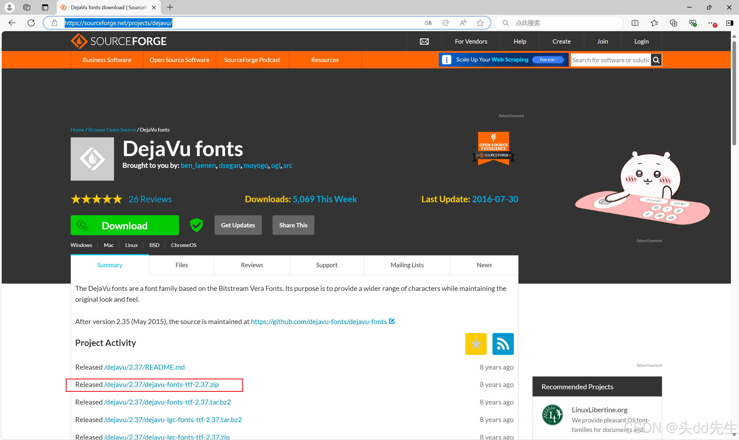The height and width of the screenshot is (440, 739).
Task: Switch to the Files tab
Action: point(181,265)
